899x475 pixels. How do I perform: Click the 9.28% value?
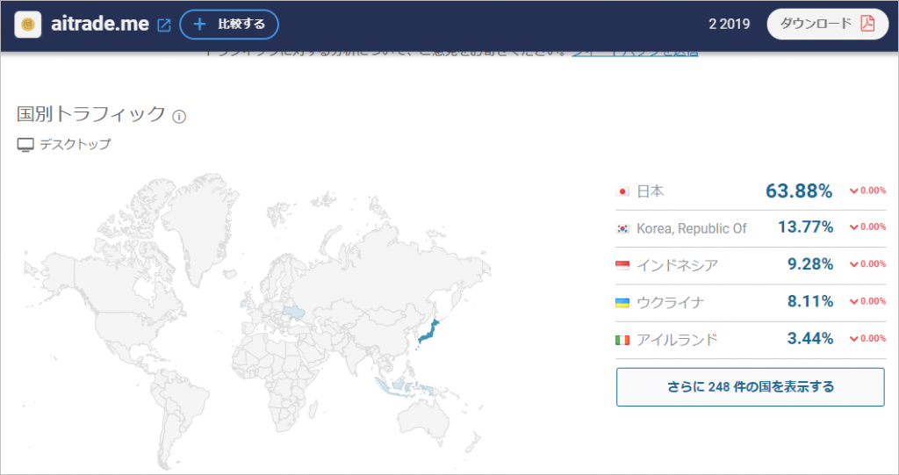[x=810, y=264]
